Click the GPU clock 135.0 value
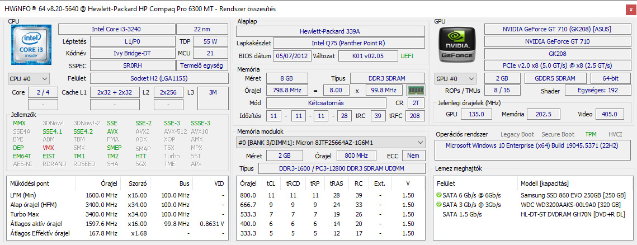 pyautogui.click(x=476, y=114)
